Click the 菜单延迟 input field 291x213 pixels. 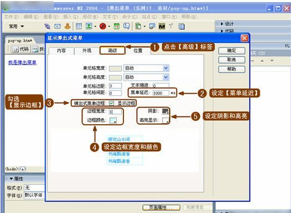161,93
